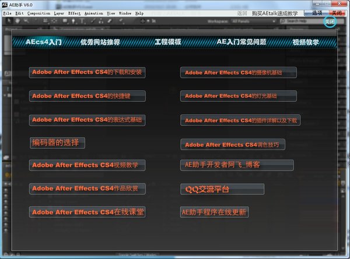
Task: Select the Rectangle mask tool
Action: tap(65, 21)
